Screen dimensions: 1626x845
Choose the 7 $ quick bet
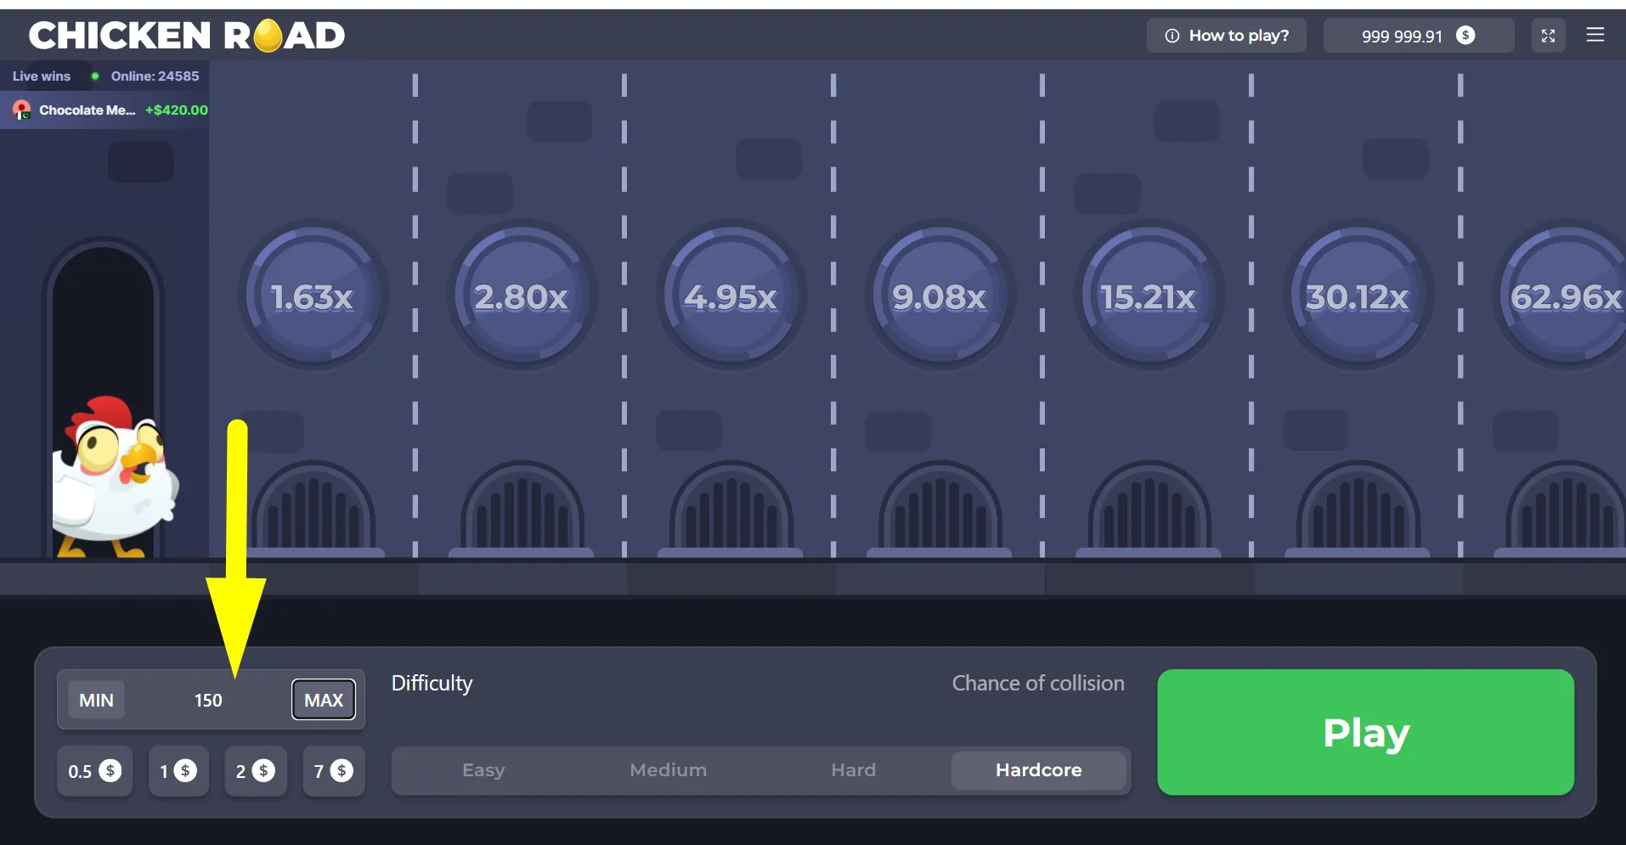[334, 771]
